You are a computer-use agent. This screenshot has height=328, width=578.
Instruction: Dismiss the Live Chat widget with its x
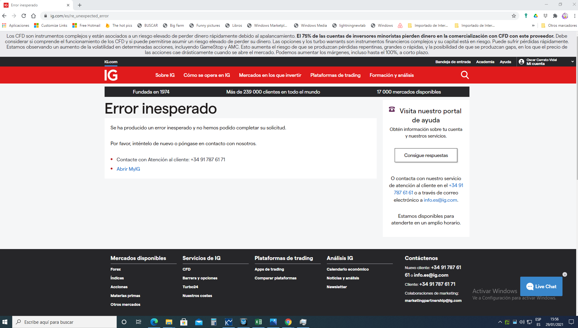pos(565,275)
